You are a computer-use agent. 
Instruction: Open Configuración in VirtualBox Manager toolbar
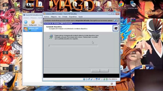33,23
